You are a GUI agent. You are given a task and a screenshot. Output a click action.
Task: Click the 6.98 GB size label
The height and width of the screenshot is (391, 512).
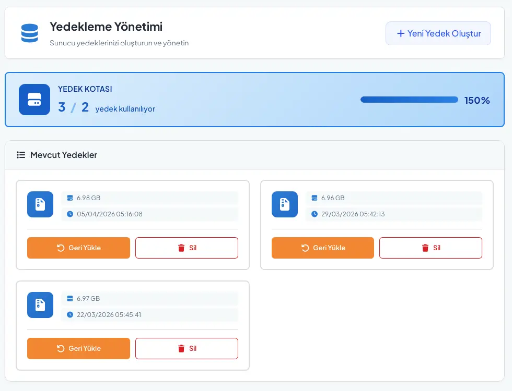click(x=88, y=198)
